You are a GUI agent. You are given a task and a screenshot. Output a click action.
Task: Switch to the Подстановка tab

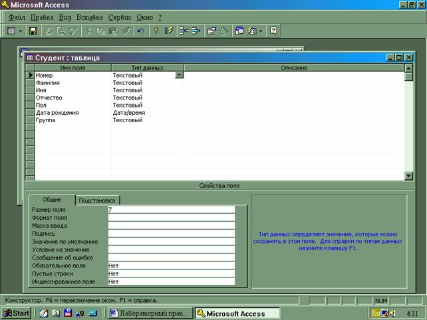pyautogui.click(x=97, y=200)
